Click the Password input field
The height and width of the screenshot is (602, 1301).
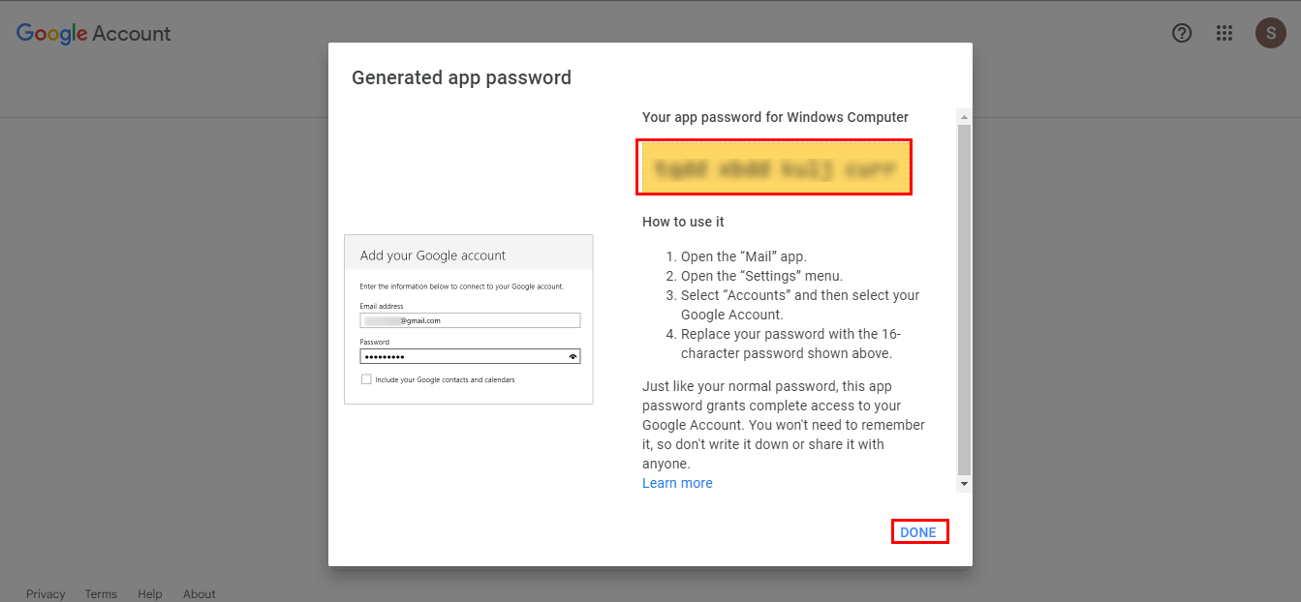coord(465,355)
